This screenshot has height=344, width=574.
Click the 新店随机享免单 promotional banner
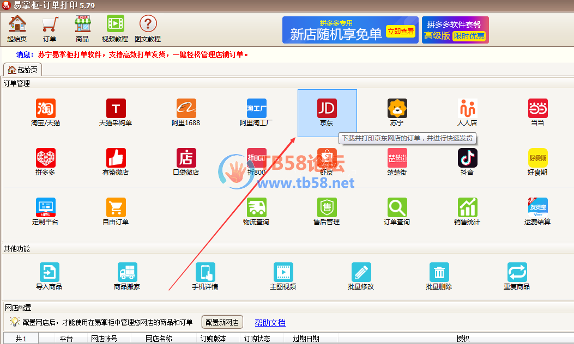351,30
